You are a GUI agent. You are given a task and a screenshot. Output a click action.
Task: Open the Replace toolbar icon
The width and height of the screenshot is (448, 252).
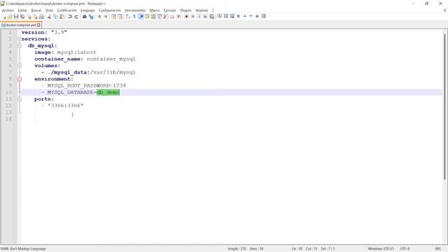pyautogui.click(x=91, y=17)
